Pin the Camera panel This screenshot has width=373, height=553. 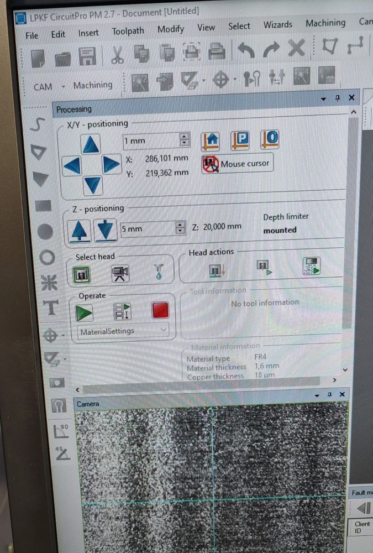(x=330, y=395)
